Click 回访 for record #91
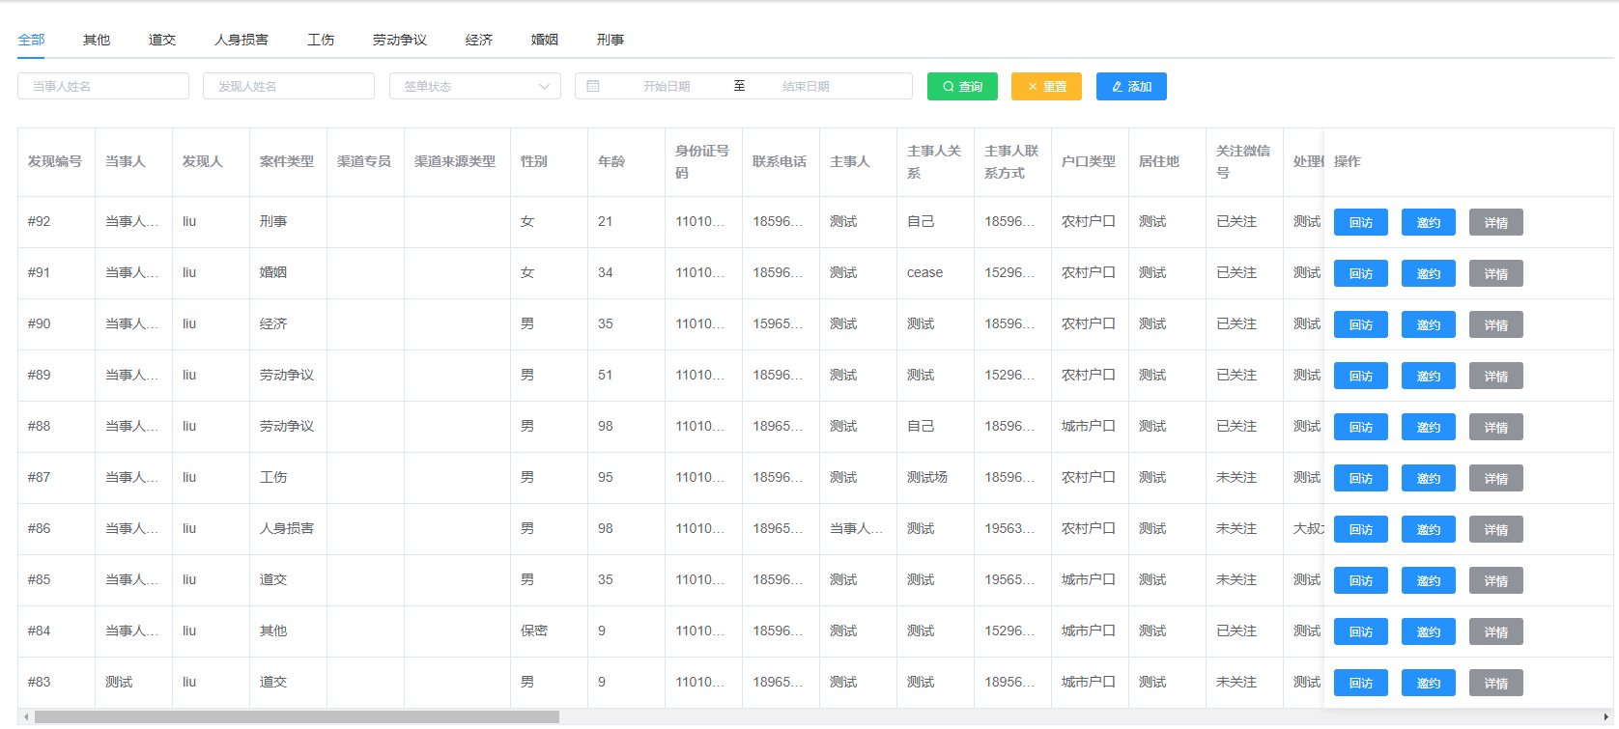The image size is (1619, 729). point(1361,273)
